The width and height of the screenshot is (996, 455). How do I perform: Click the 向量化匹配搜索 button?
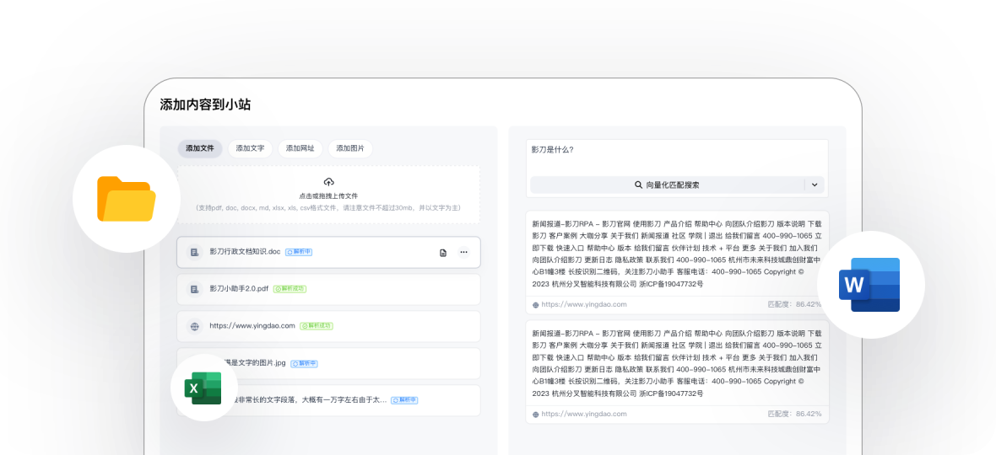pos(667,185)
